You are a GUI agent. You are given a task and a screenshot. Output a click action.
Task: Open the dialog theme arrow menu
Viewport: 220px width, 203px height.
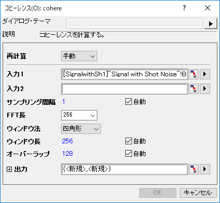point(211,23)
